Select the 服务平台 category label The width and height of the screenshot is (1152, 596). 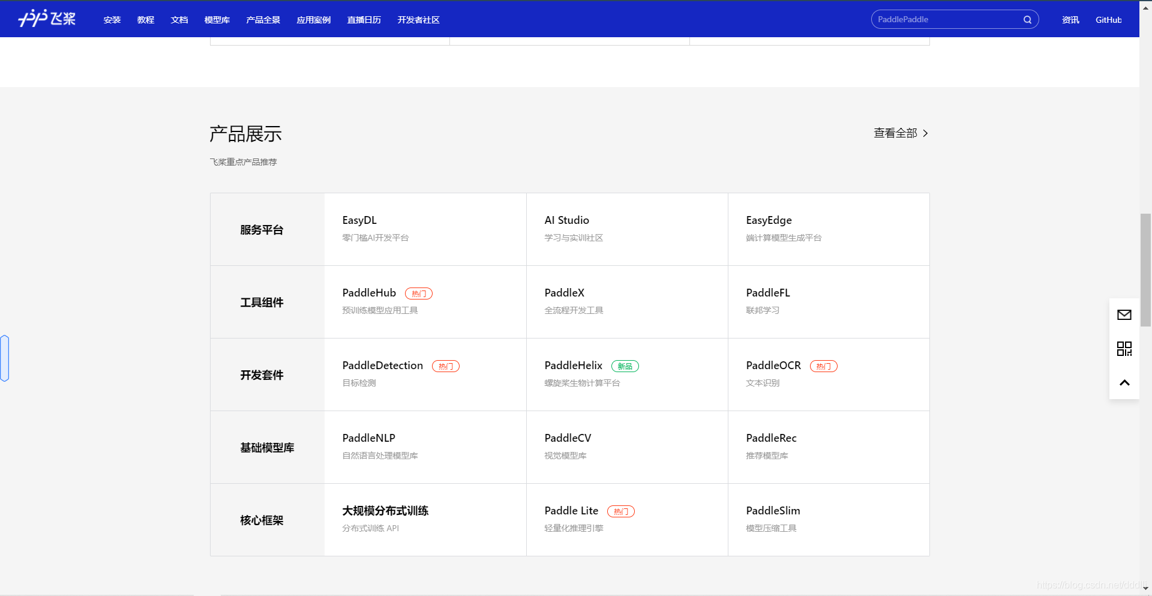(262, 230)
